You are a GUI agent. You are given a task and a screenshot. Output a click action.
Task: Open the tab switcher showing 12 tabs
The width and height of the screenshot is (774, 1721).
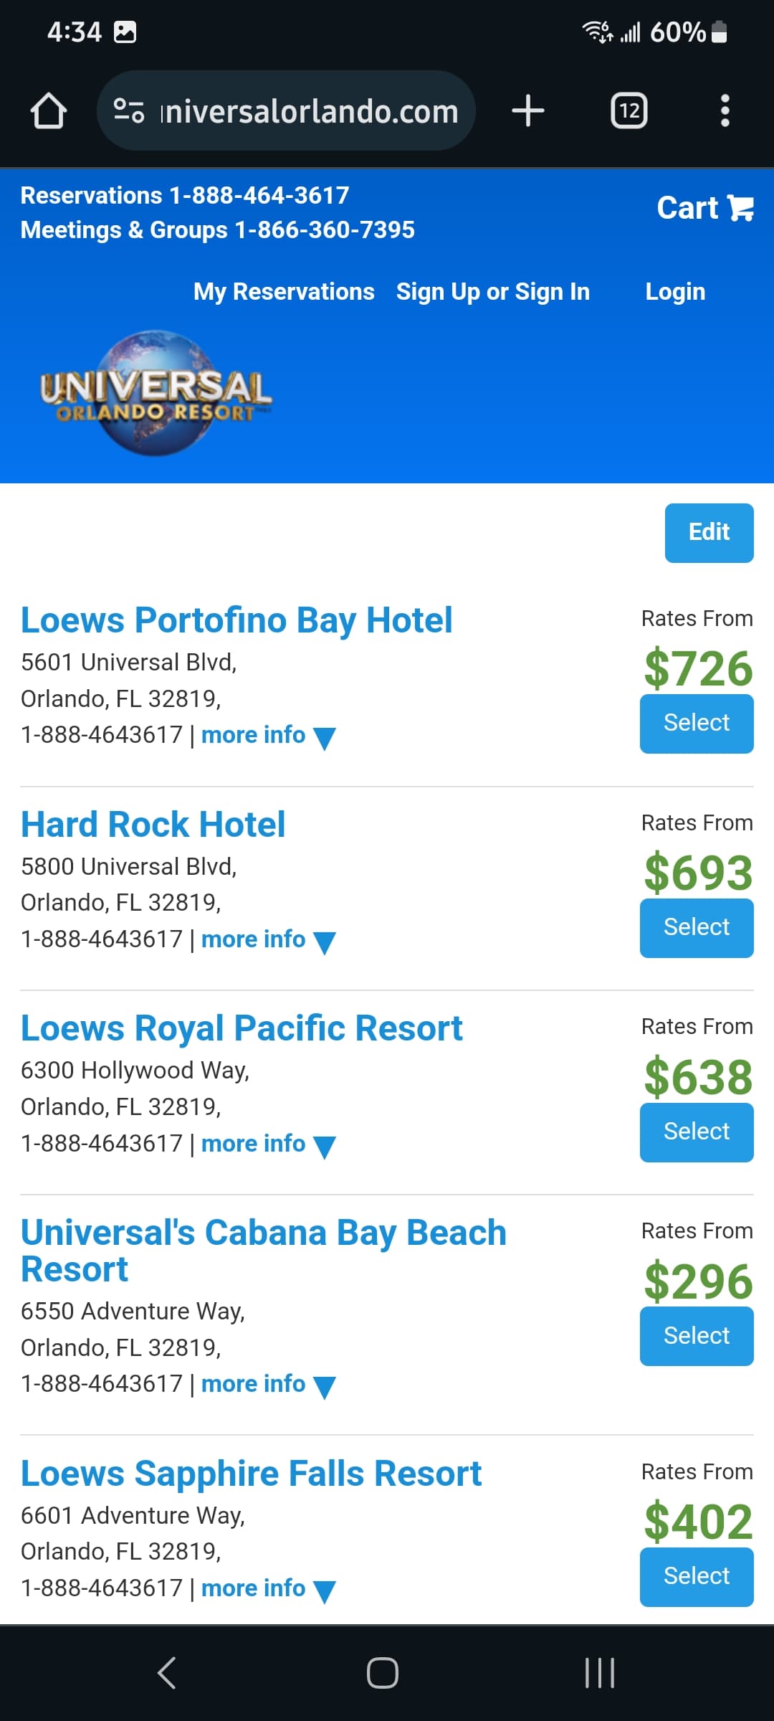[629, 111]
